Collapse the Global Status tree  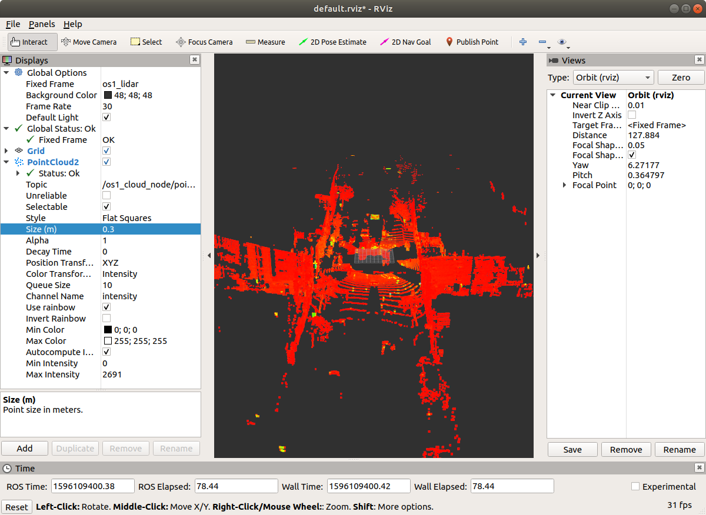[x=6, y=128]
